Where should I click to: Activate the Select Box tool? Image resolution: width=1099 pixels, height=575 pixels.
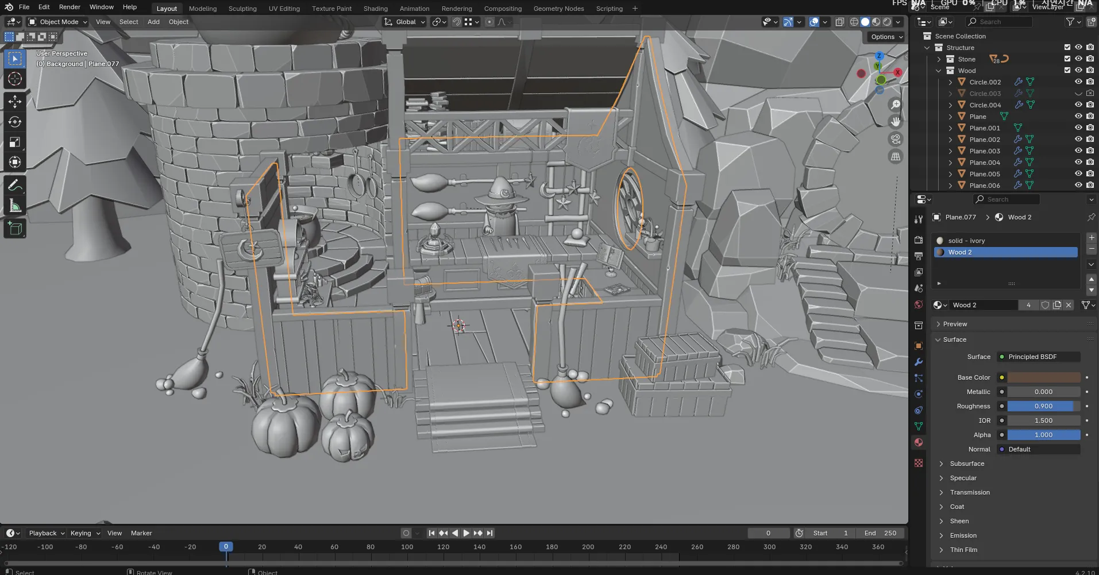click(15, 59)
